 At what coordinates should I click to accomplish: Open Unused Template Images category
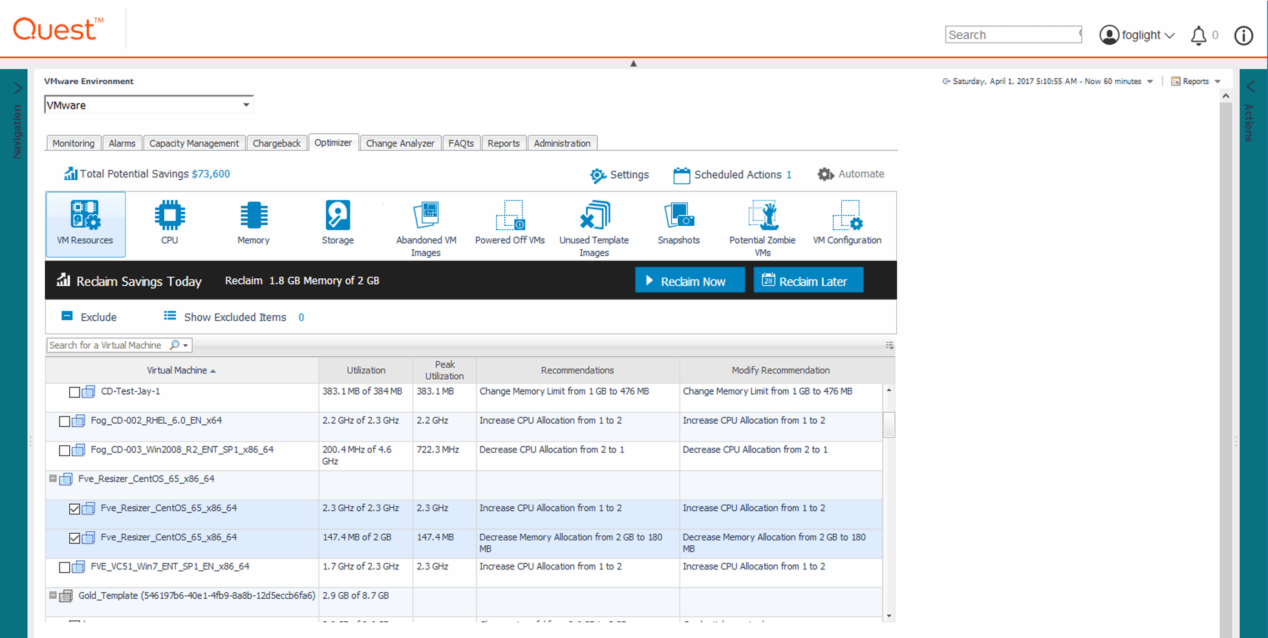point(594,228)
